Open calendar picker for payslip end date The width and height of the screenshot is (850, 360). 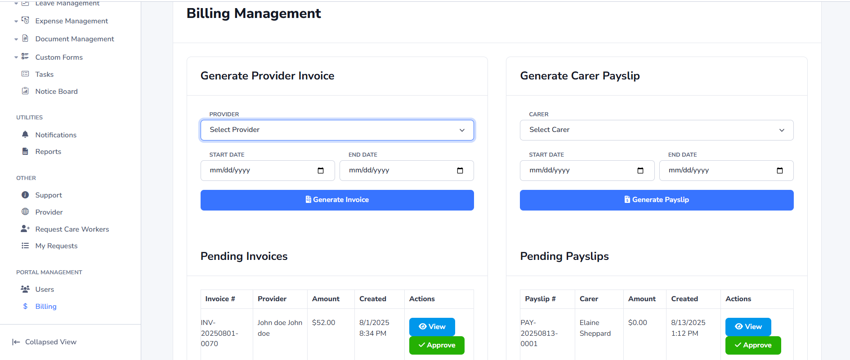point(779,171)
